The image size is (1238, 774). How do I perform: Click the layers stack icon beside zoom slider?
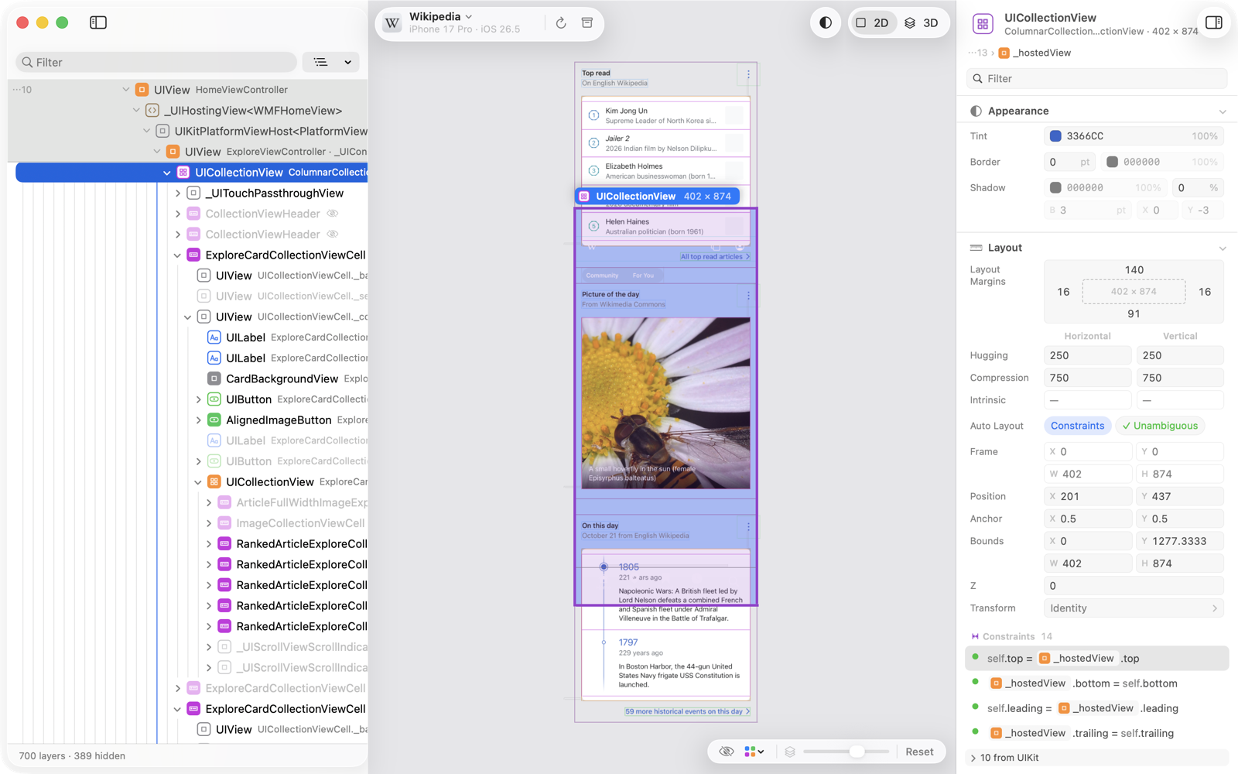[x=790, y=752]
